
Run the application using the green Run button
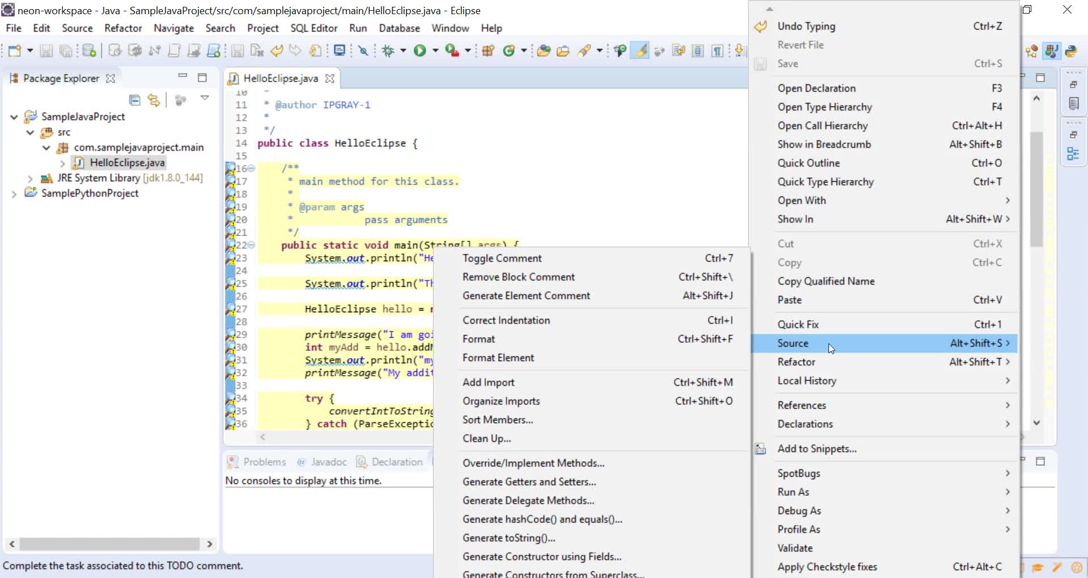[420, 50]
